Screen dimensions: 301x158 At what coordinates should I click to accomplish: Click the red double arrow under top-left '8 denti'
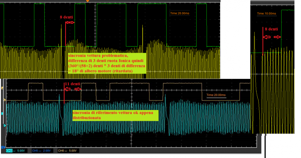[70, 22]
